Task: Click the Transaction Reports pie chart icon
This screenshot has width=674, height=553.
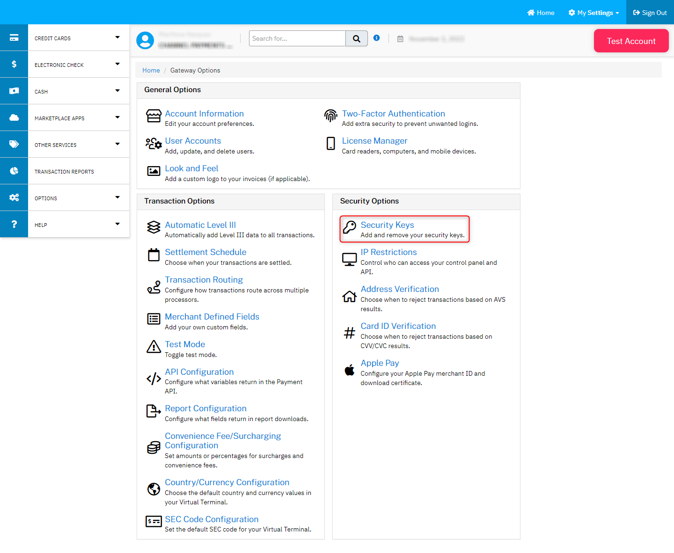Action: [x=14, y=171]
